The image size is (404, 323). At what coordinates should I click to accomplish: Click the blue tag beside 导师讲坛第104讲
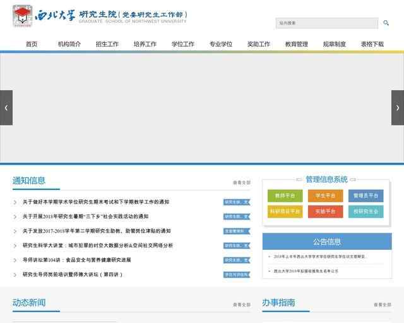tap(237, 261)
